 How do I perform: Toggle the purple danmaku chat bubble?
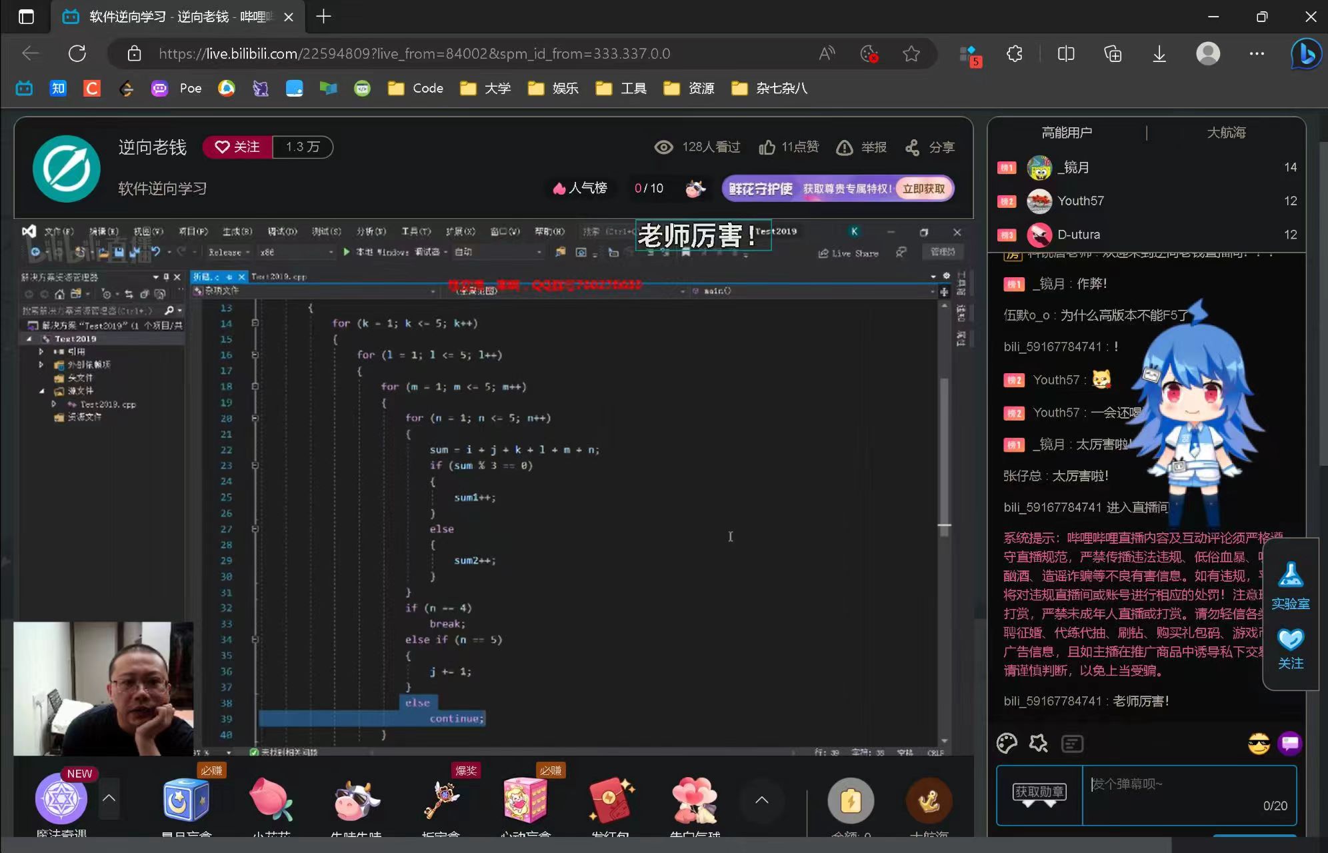1290,744
